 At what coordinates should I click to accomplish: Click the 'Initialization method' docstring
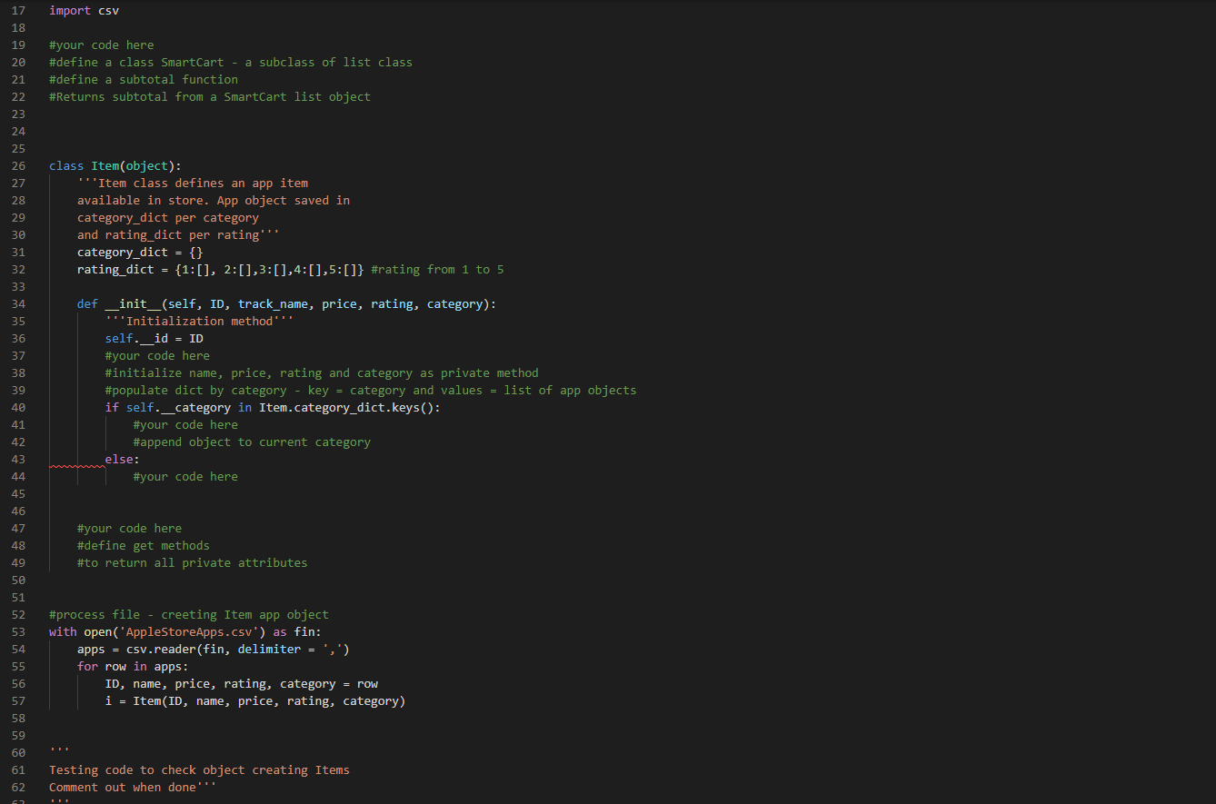[x=199, y=322]
